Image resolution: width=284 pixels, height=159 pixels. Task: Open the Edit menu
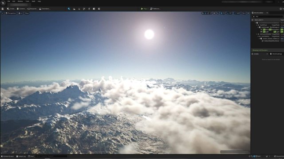14,1
